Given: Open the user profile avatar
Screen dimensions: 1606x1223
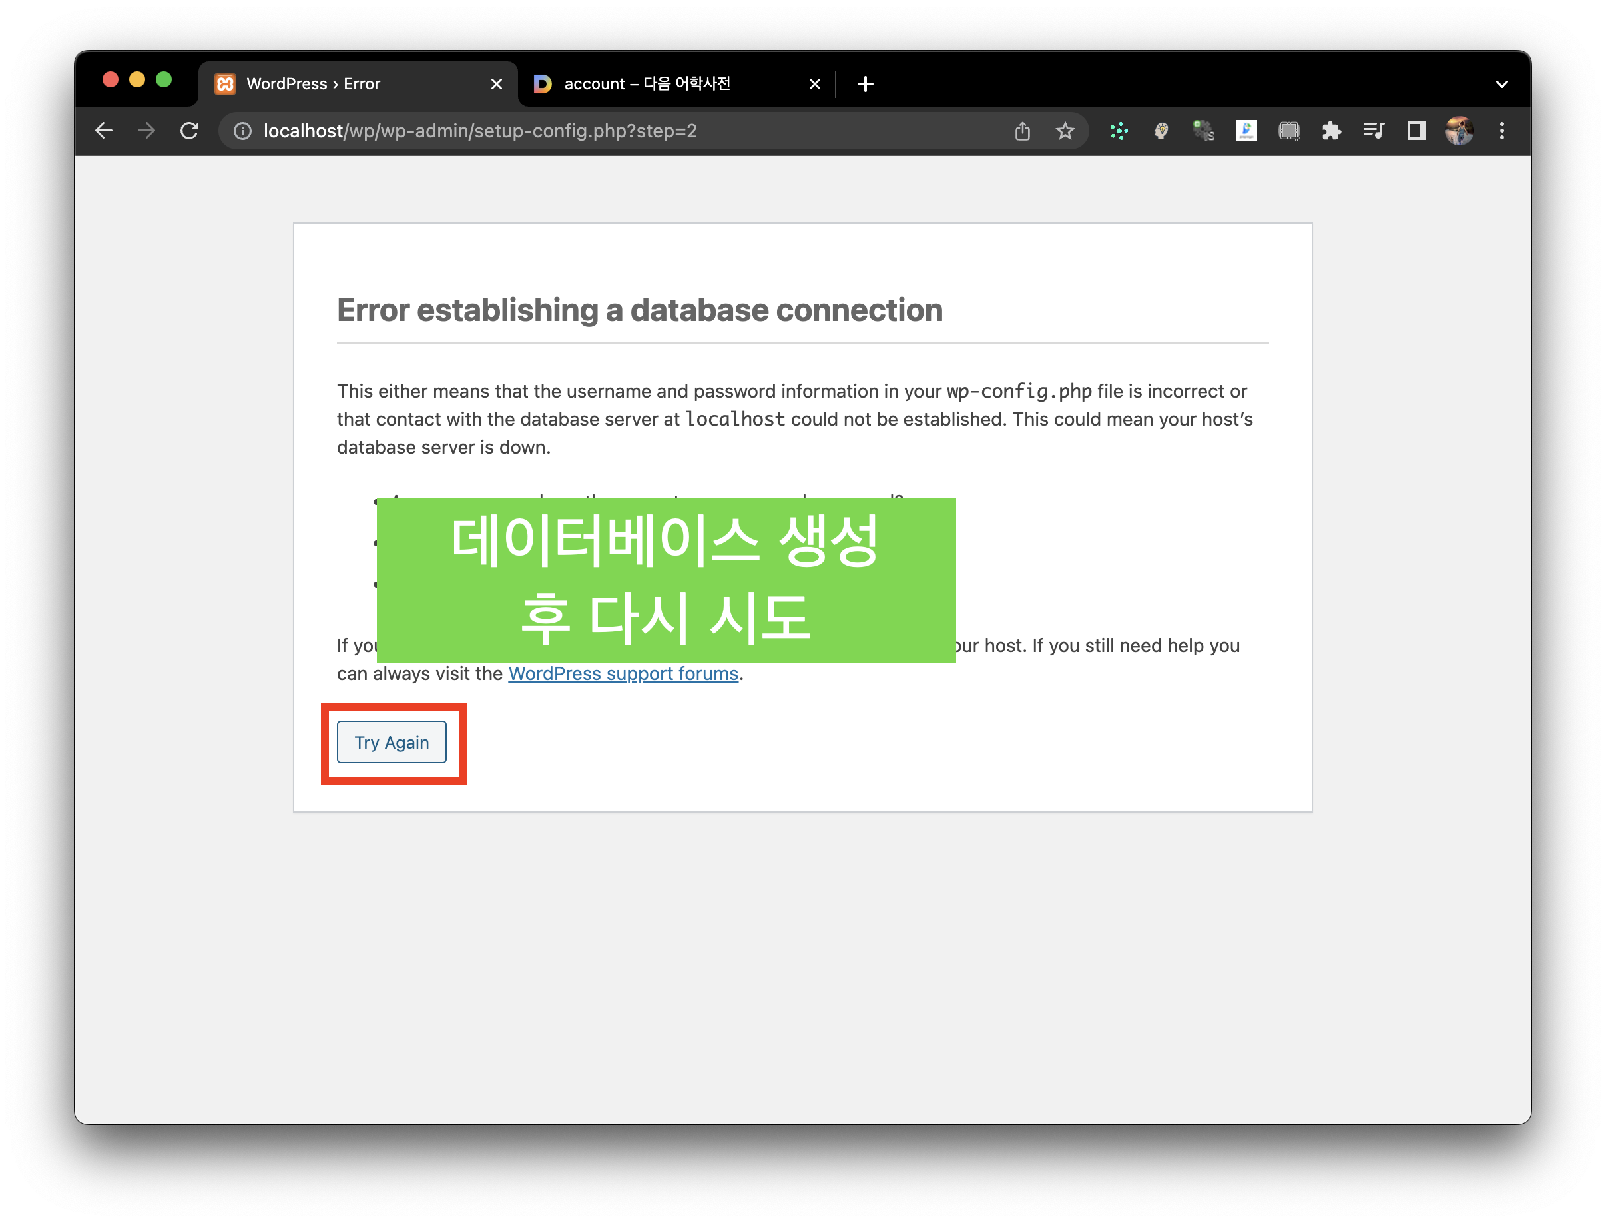Looking at the screenshot, I should click(1459, 131).
